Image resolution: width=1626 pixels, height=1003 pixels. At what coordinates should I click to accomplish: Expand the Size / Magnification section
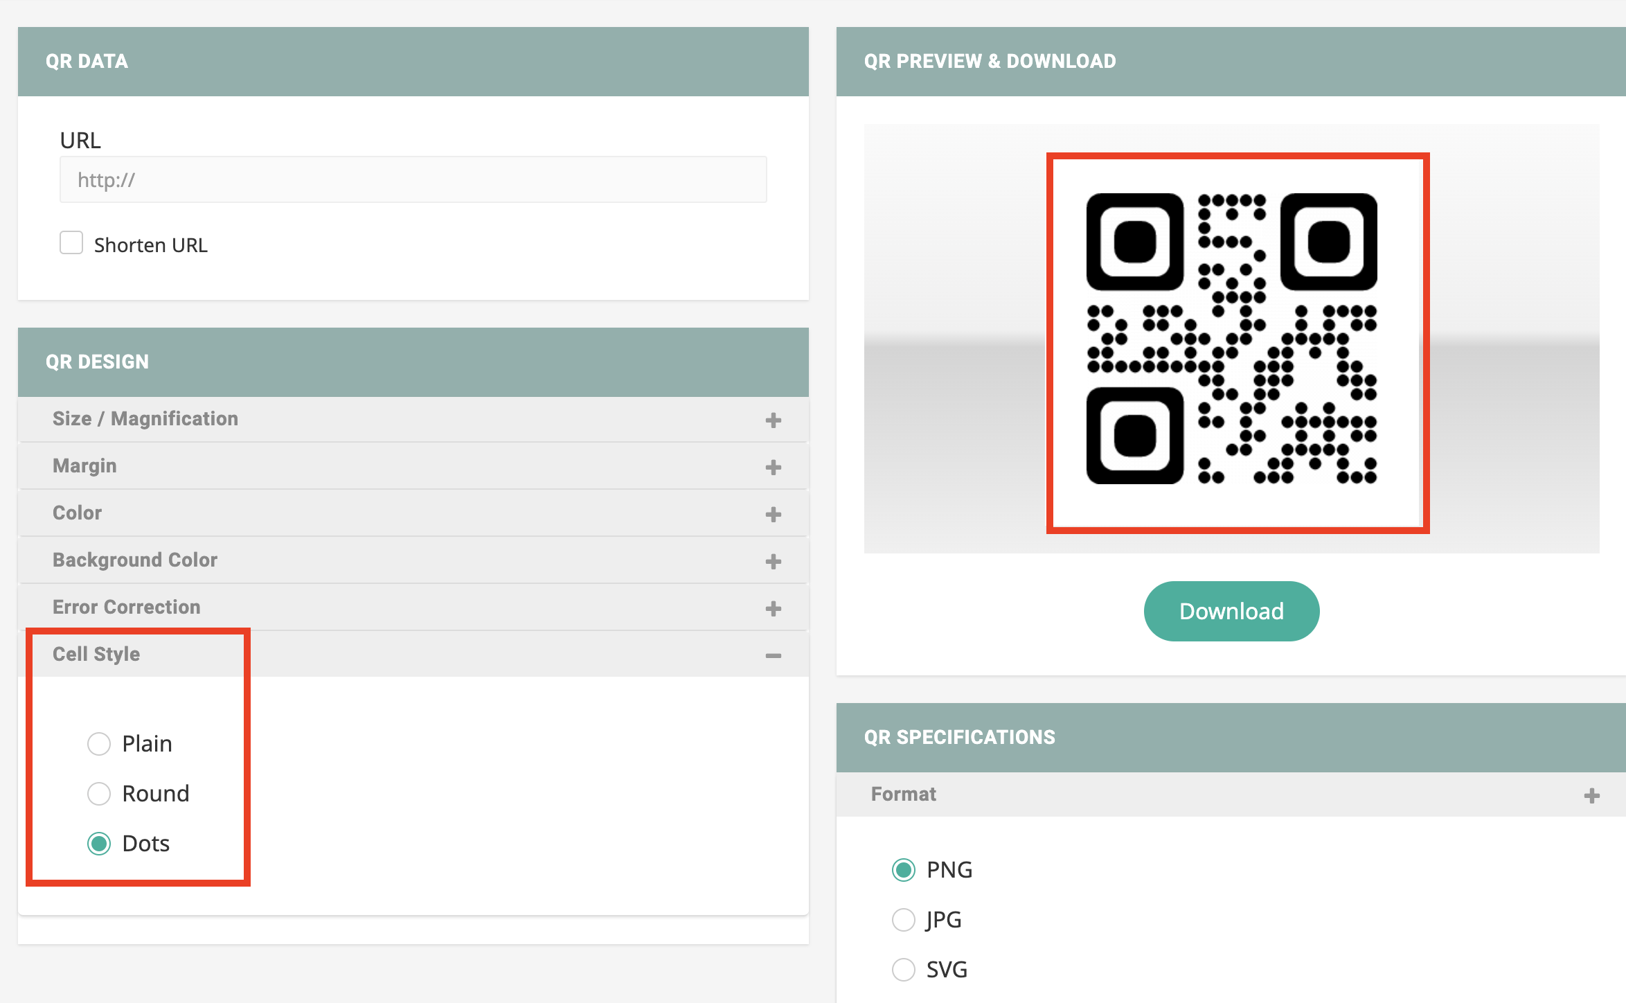pos(145,419)
